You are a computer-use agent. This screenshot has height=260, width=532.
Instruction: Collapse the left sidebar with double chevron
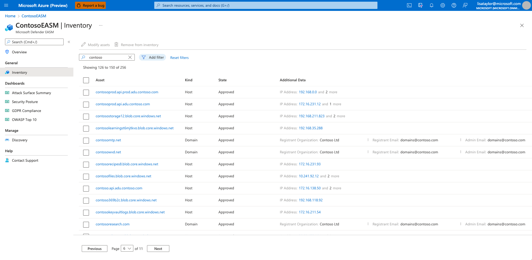click(69, 42)
